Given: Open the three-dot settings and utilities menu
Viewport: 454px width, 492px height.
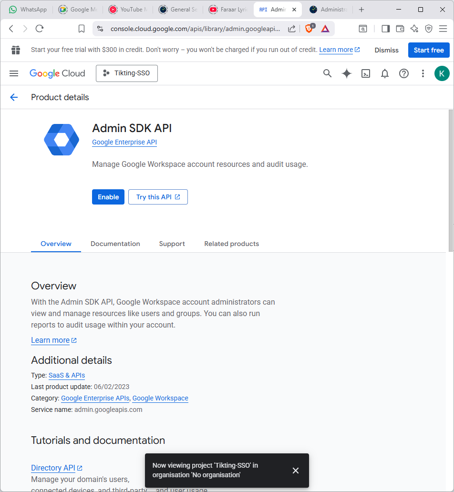Looking at the screenshot, I should pyautogui.click(x=423, y=73).
